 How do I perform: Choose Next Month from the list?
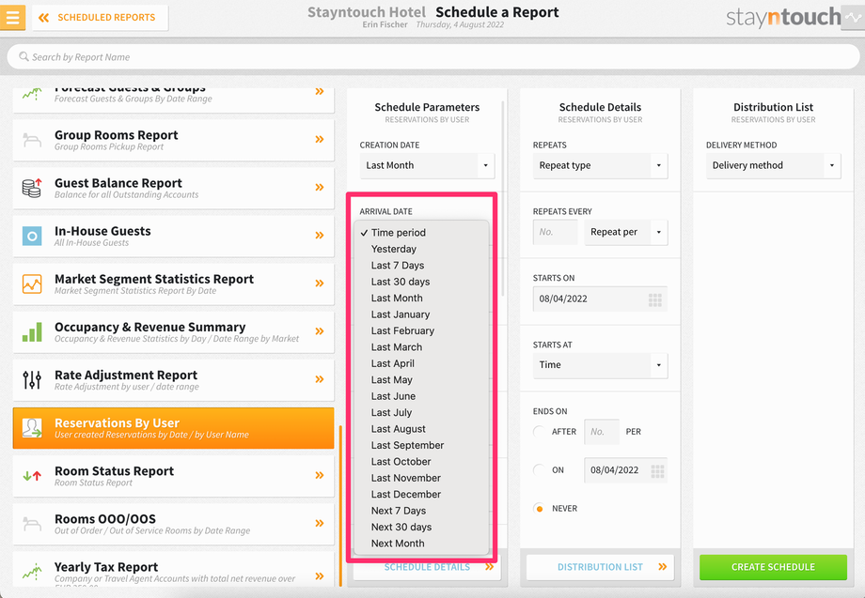(421, 544)
